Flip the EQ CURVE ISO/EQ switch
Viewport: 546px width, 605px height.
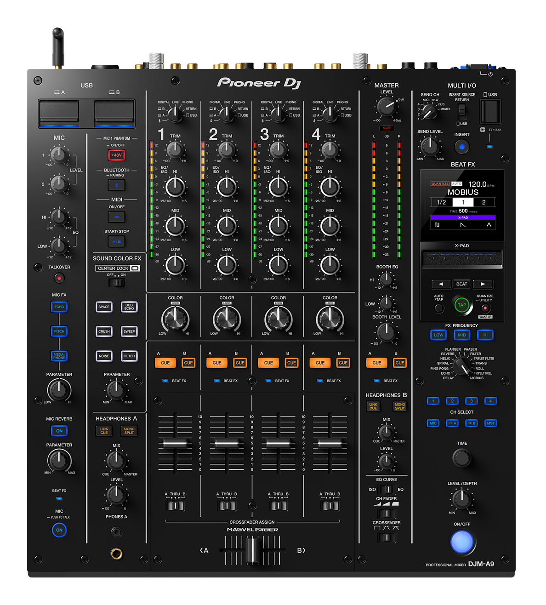pyautogui.click(x=387, y=489)
